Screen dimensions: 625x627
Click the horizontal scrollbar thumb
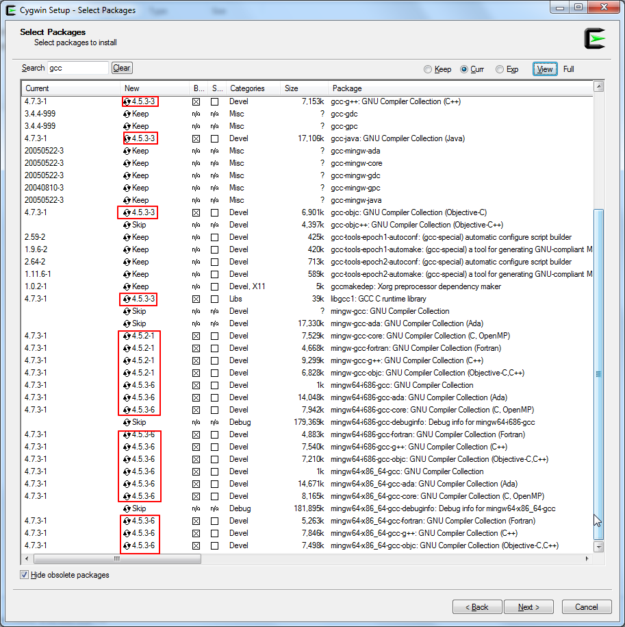[x=117, y=558]
